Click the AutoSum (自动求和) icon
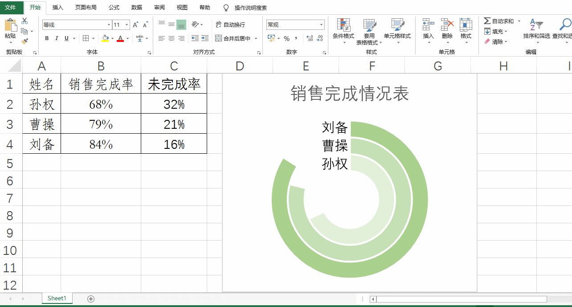 coord(487,20)
